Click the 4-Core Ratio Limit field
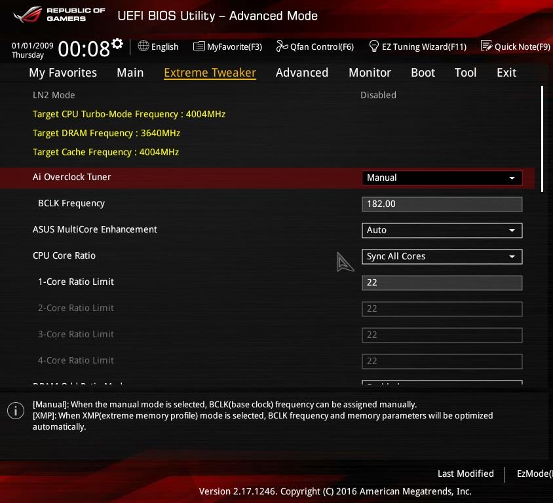This screenshot has height=503, width=553. pos(442,362)
